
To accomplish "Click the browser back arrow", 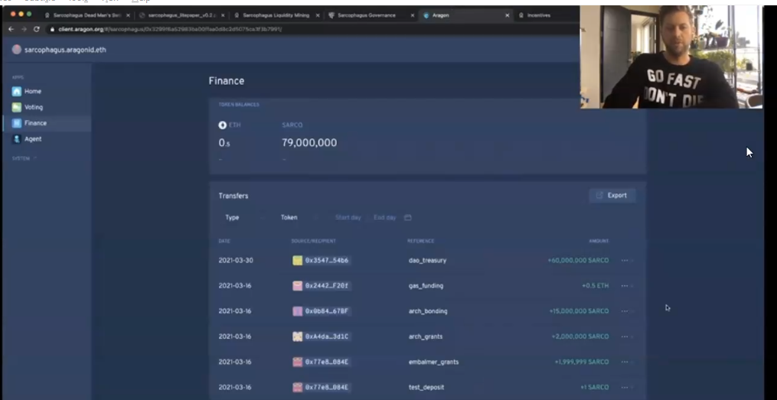I will pyautogui.click(x=11, y=29).
